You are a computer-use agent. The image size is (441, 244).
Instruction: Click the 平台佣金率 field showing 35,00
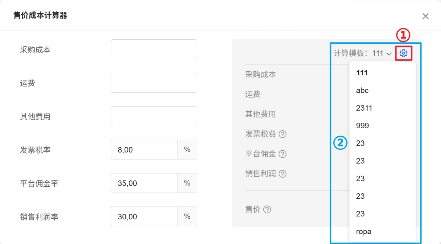coord(144,183)
